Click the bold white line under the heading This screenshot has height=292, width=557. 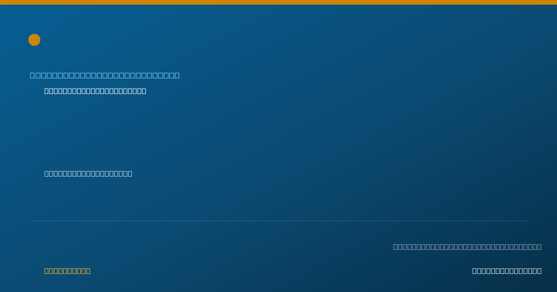95,91
